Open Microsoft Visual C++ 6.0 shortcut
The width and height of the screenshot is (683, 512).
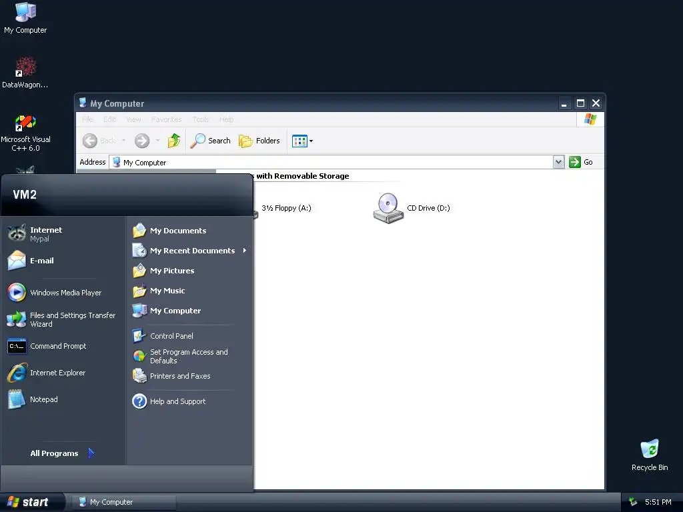[25, 133]
